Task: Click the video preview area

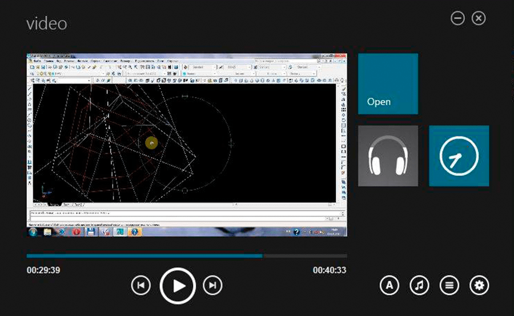Action: (x=187, y=145)
